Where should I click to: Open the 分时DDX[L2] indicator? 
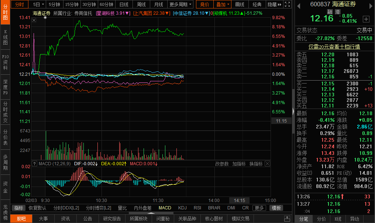66,208
